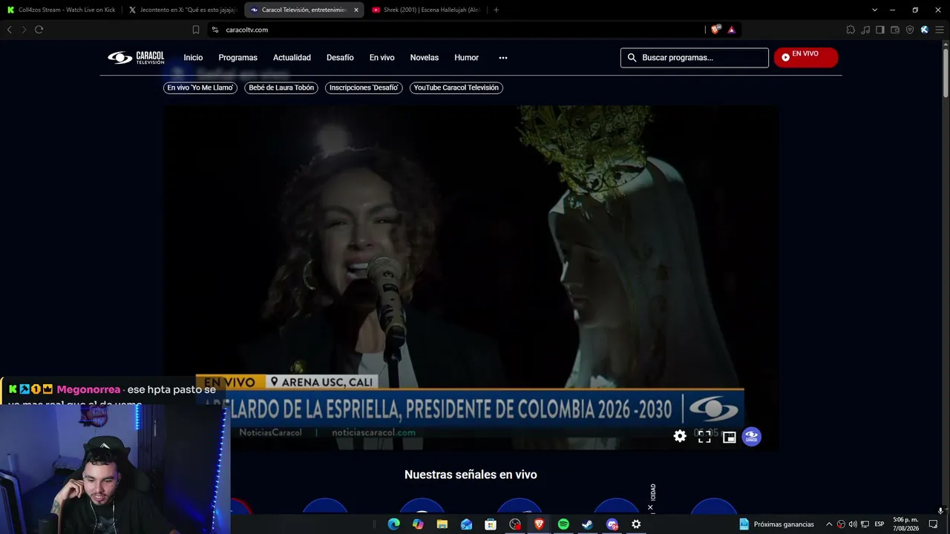950x534 pixels.
Task: Open Copilot from the taskbar
Action: click(418, 524)
